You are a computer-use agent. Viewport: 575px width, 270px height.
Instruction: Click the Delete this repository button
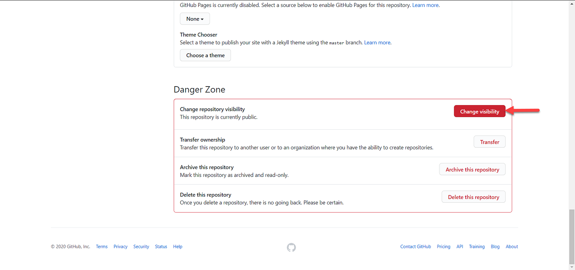[x=473, y=197]
